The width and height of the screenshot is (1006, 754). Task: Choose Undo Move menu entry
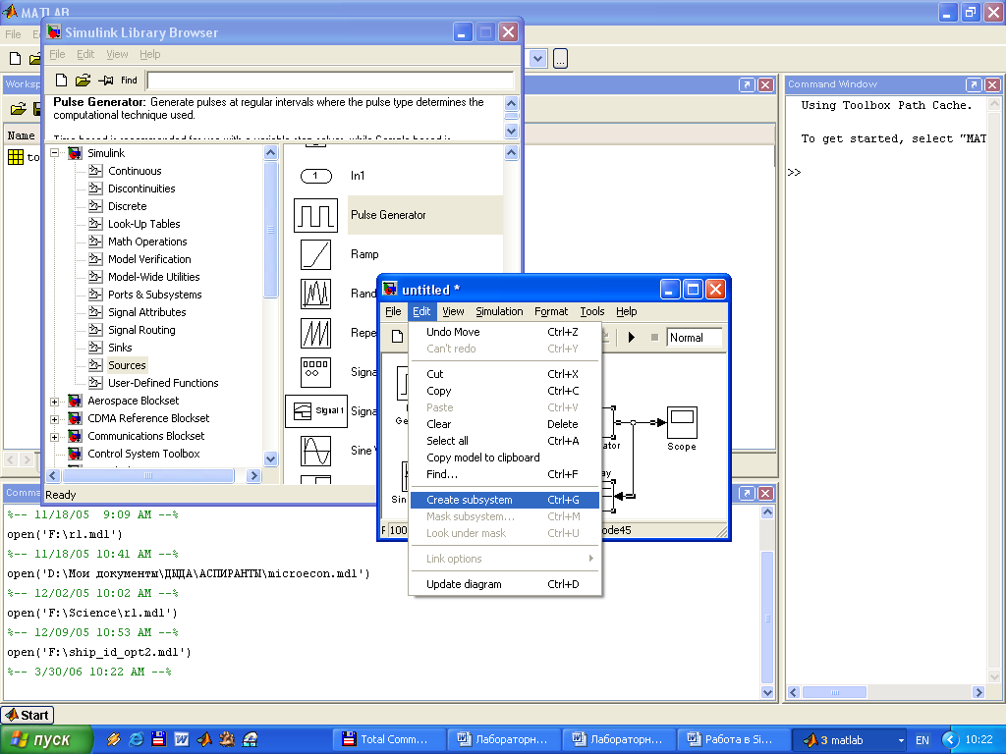pyautogui.click(x=504, y=332)
